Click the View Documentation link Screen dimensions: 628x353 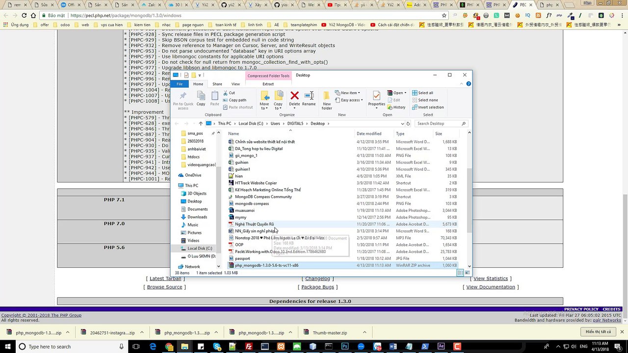491,287
